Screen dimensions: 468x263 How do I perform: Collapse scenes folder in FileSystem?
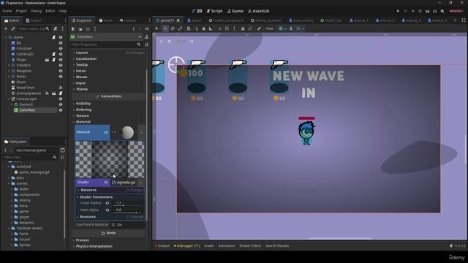pos(9,183)
